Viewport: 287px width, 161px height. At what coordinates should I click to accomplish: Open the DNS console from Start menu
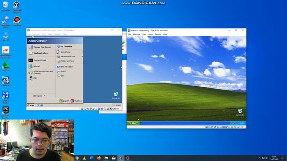pos(33,78)
